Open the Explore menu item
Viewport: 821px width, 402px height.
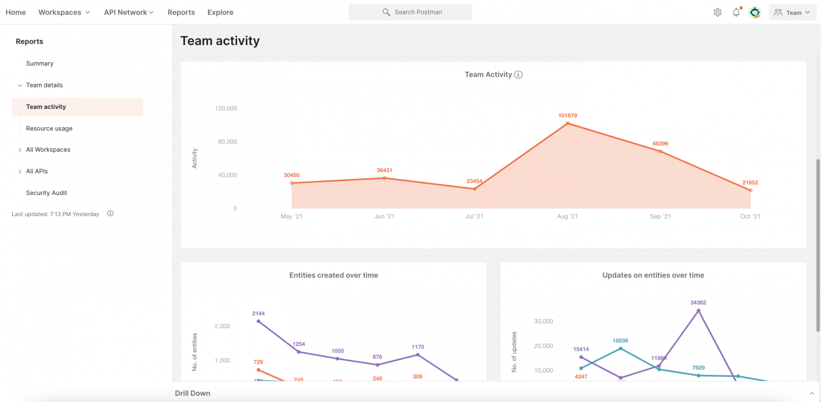point(220,12)
